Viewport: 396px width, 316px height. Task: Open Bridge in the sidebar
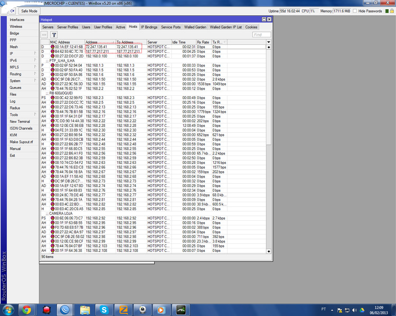[x=14, y=33]
